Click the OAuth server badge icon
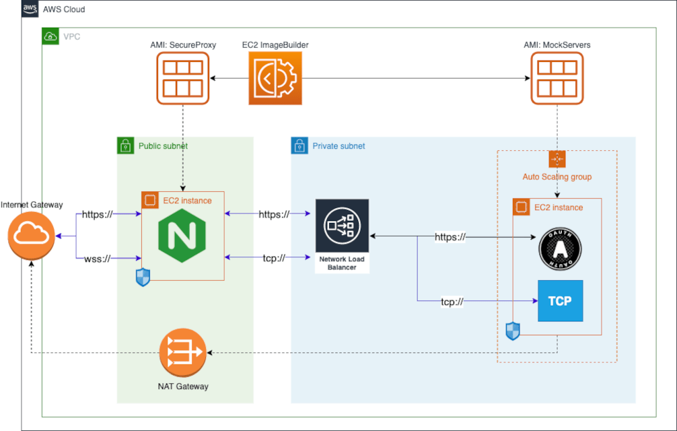677x431 pixels. coord(561,248)
